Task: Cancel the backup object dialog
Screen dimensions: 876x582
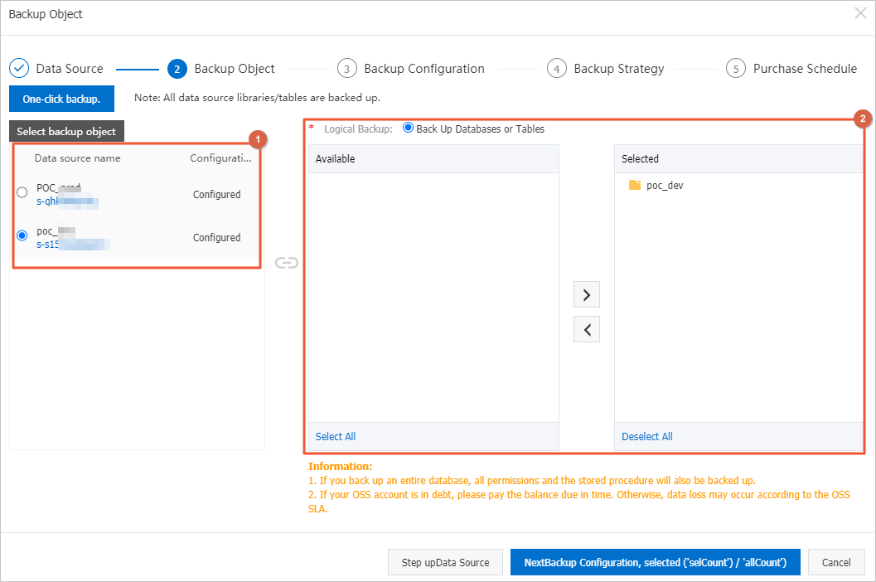Action: click(836, 562)
